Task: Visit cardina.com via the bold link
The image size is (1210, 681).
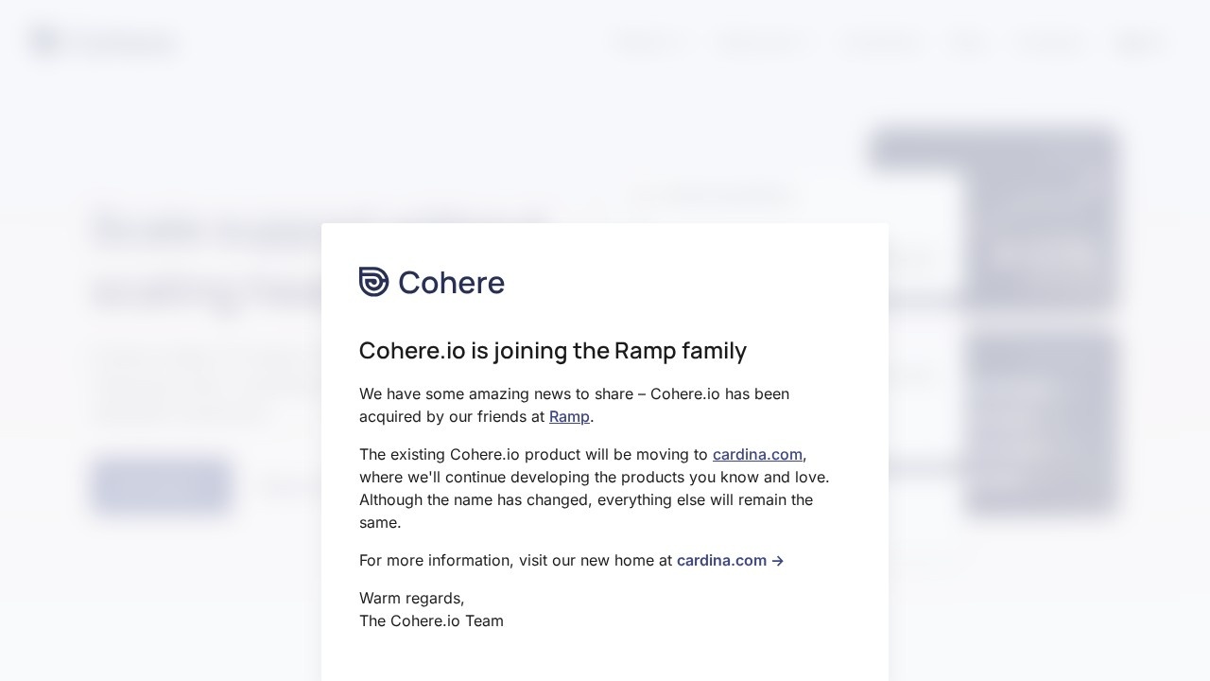Action: pos(721,560)
